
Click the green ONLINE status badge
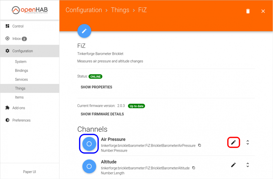pos(95,77)
